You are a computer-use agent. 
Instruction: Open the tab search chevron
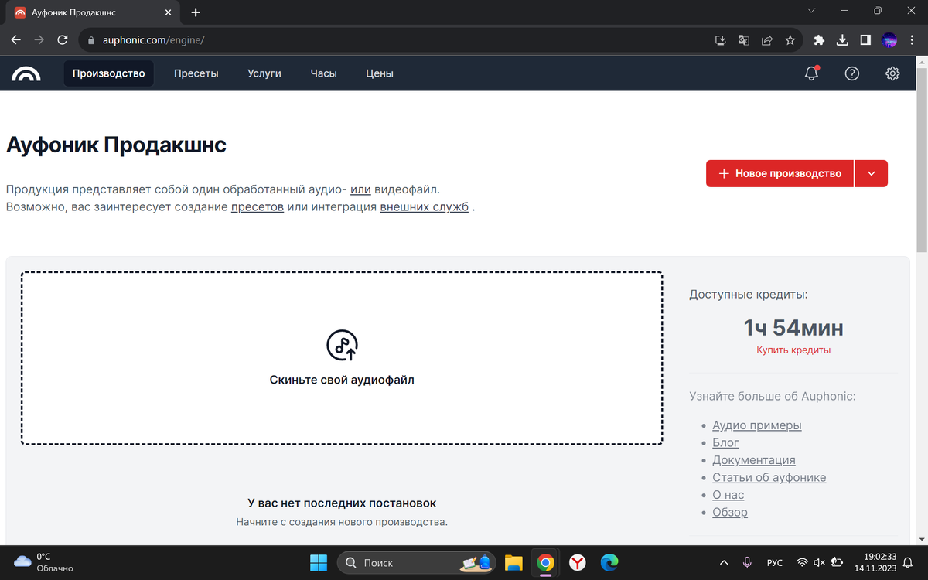[x=811, y=11]
